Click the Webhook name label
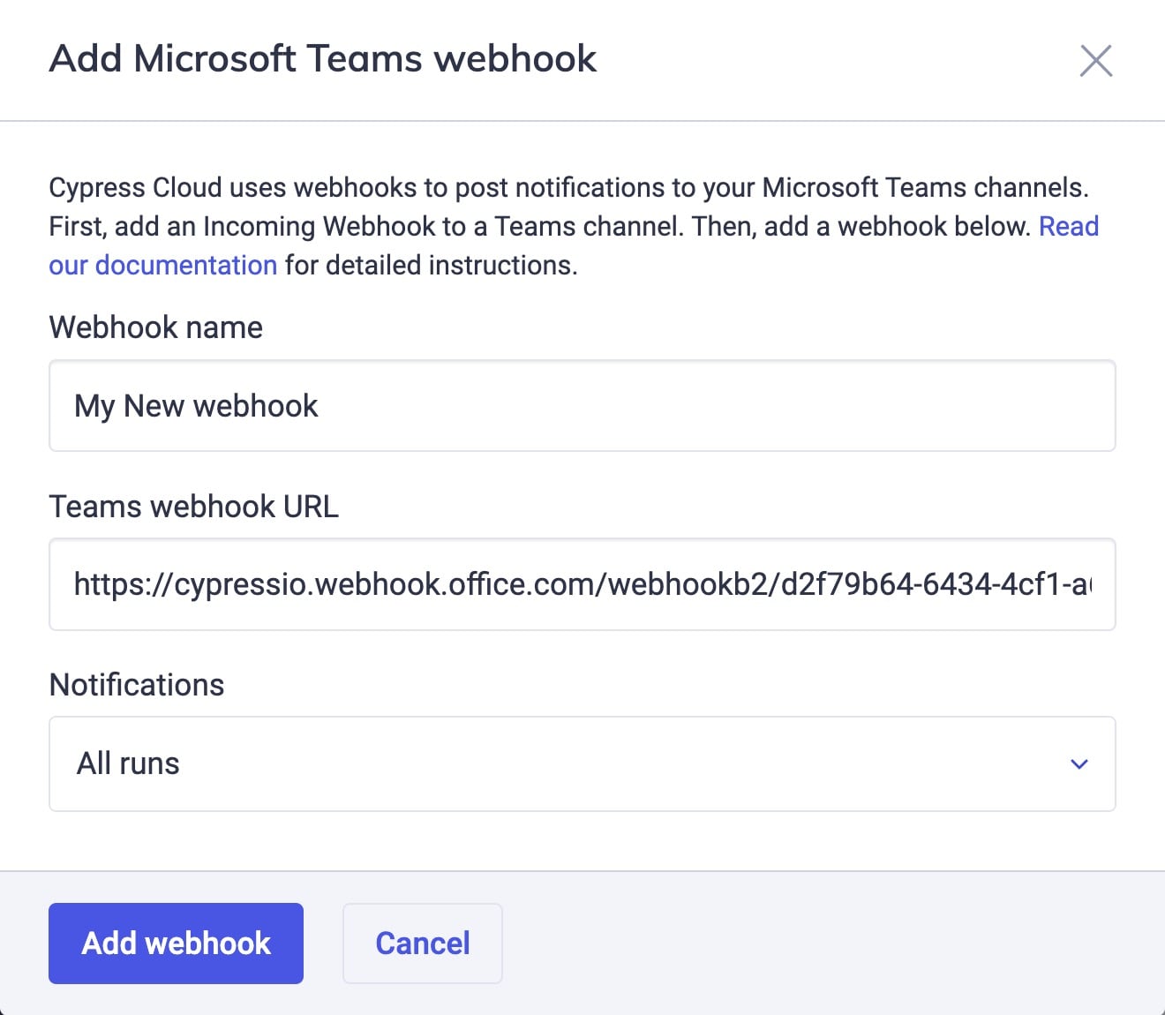1165x1015 pixels. (155, 327)
